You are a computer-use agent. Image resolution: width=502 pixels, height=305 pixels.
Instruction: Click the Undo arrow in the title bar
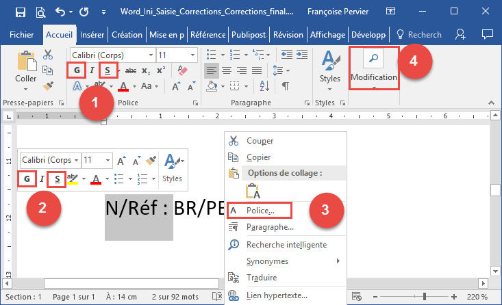[60, 12]
